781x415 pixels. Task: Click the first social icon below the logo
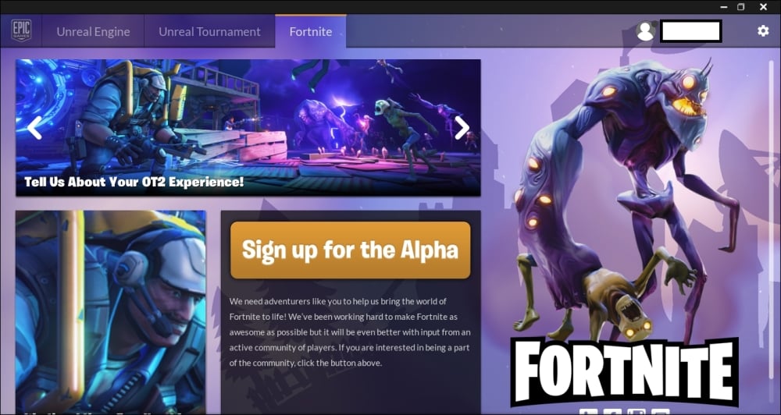click(588, 412)
